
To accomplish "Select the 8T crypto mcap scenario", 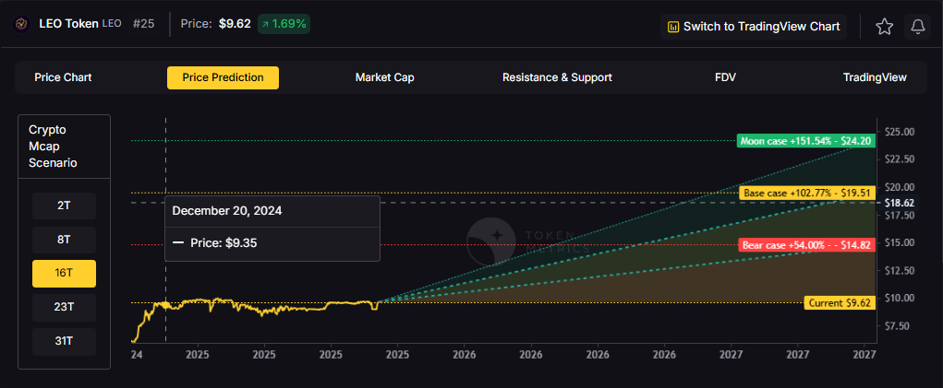I will [x=64, y=240].
